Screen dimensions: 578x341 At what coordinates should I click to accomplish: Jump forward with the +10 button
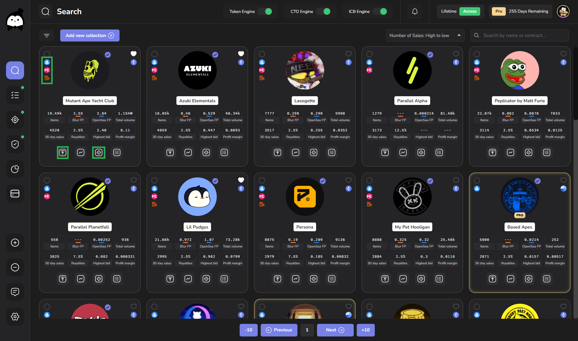coord(365,330)
